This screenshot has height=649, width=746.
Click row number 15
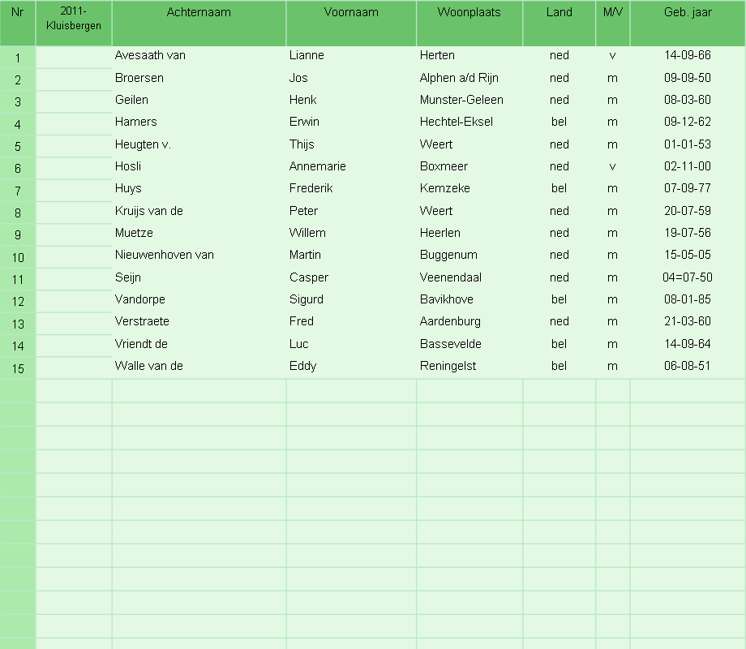point(18,368)
